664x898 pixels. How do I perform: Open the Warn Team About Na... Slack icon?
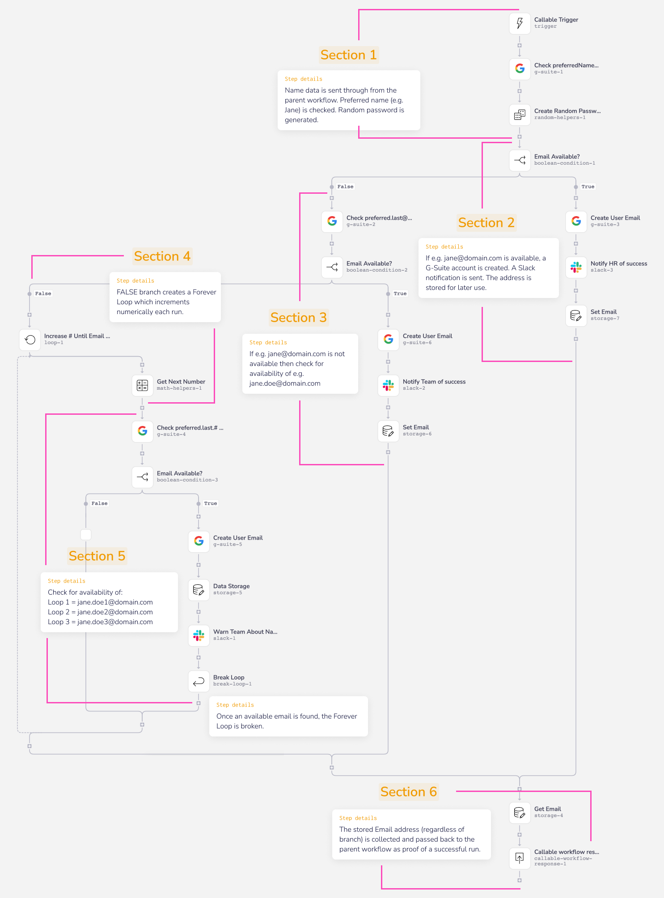[199, 635]
